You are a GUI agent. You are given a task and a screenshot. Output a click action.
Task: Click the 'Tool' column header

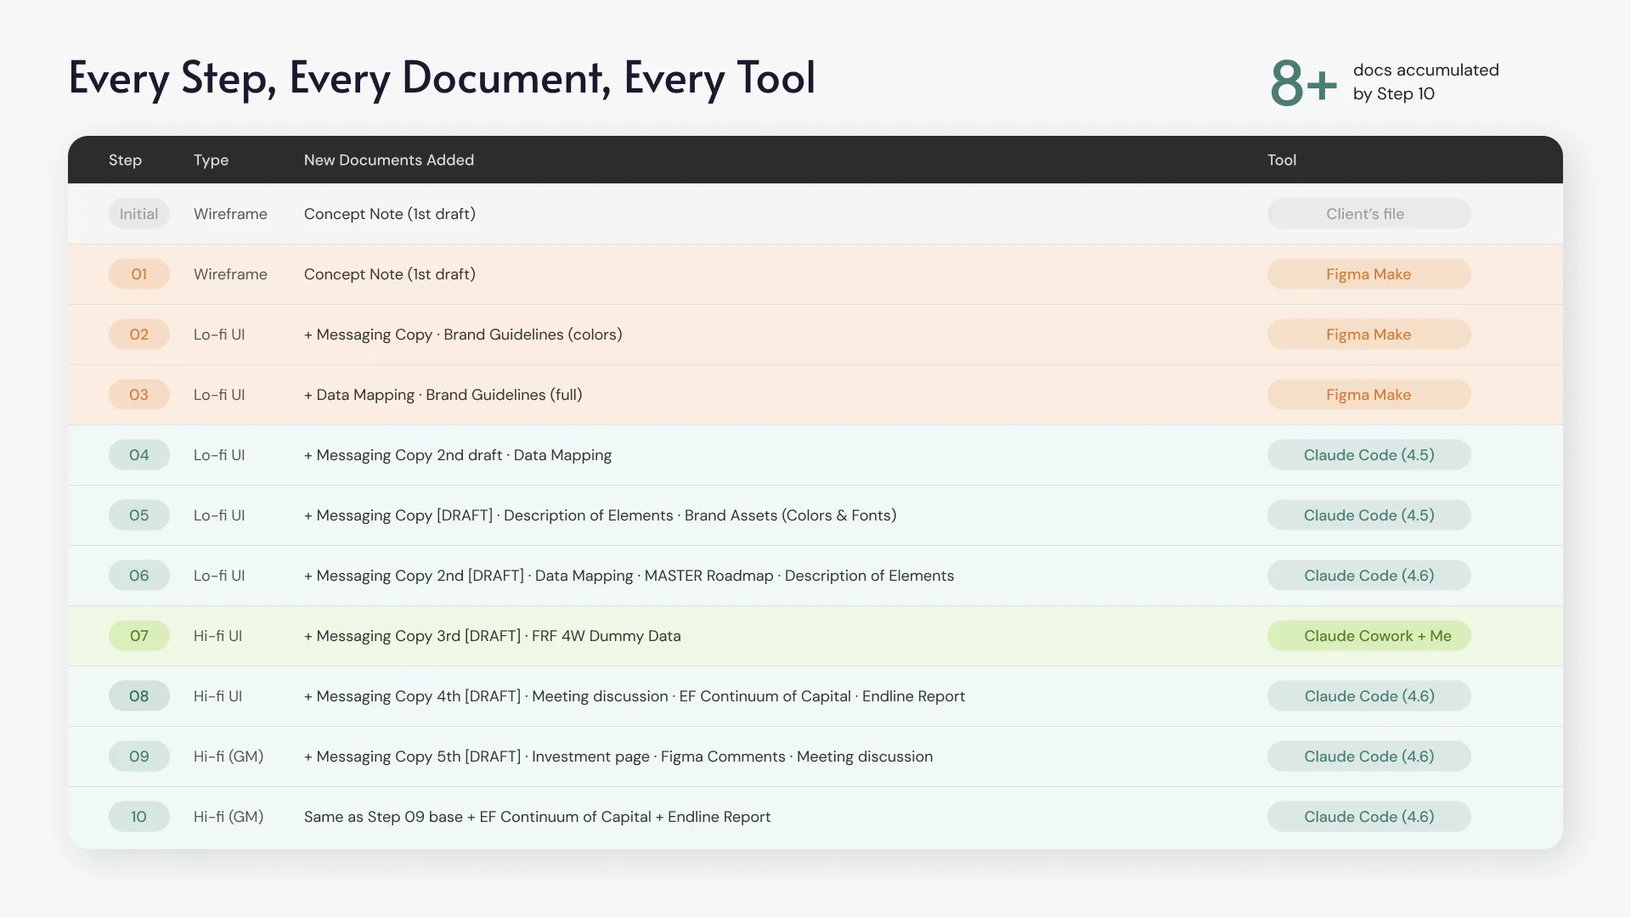1282,160
